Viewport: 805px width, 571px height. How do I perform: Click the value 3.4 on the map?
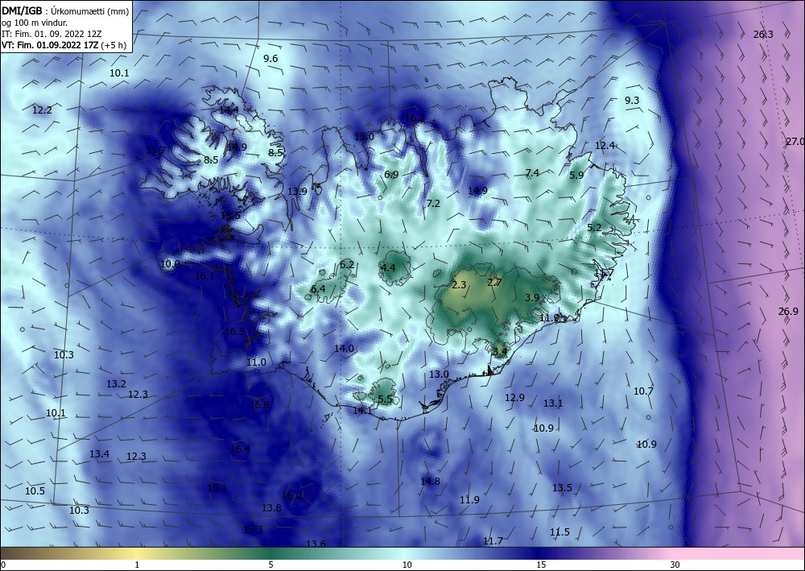pyautogui.click(x=500, y=352)
